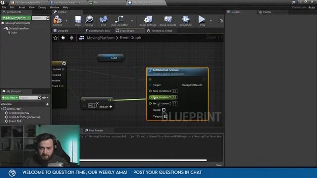Enable the Sweep checkbox
The height and width of the screenshot is (178, 317).
click(x=164, y=110)
